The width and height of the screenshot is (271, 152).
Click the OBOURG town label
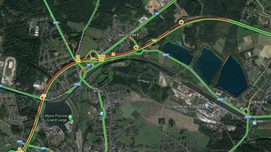click(259, 102)
